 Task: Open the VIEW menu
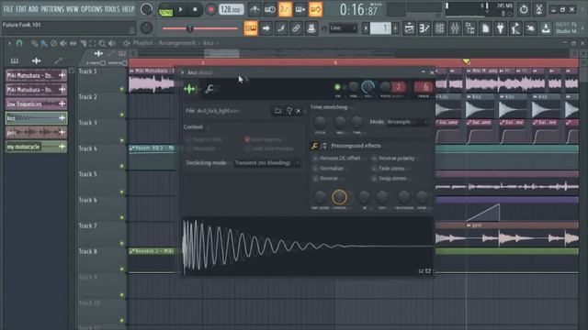72,9
